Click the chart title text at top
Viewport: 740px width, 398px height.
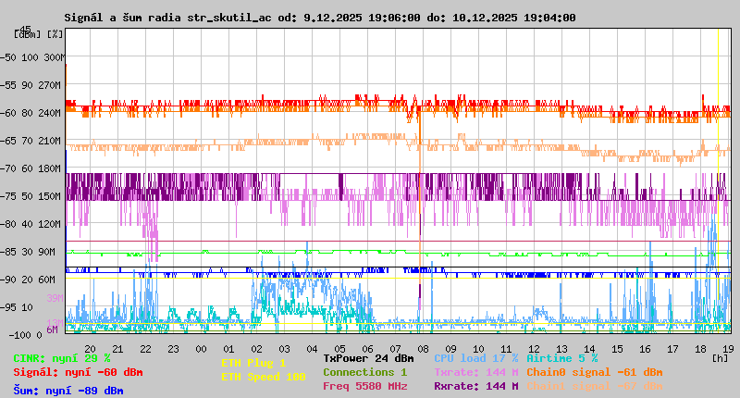[320, 18]
